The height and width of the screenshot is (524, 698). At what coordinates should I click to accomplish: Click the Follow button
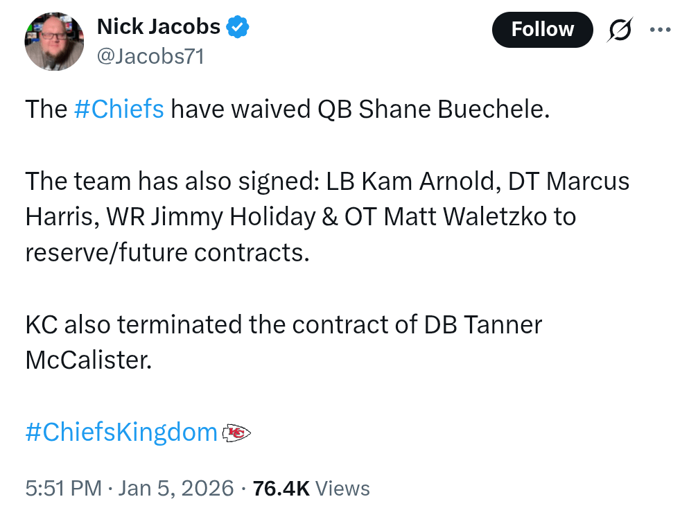point(542,29)
